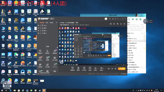Open File Explorer from taskbar
The height and width of the screenshot is (92, 164).
coord(15,90)
